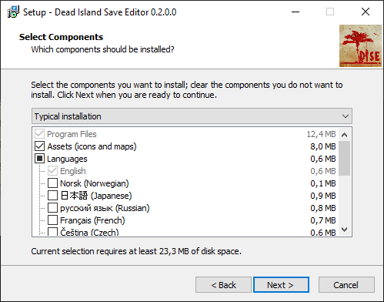
Task: Enable the Čeština (Czech) checkbox
Action: point(52,232)
